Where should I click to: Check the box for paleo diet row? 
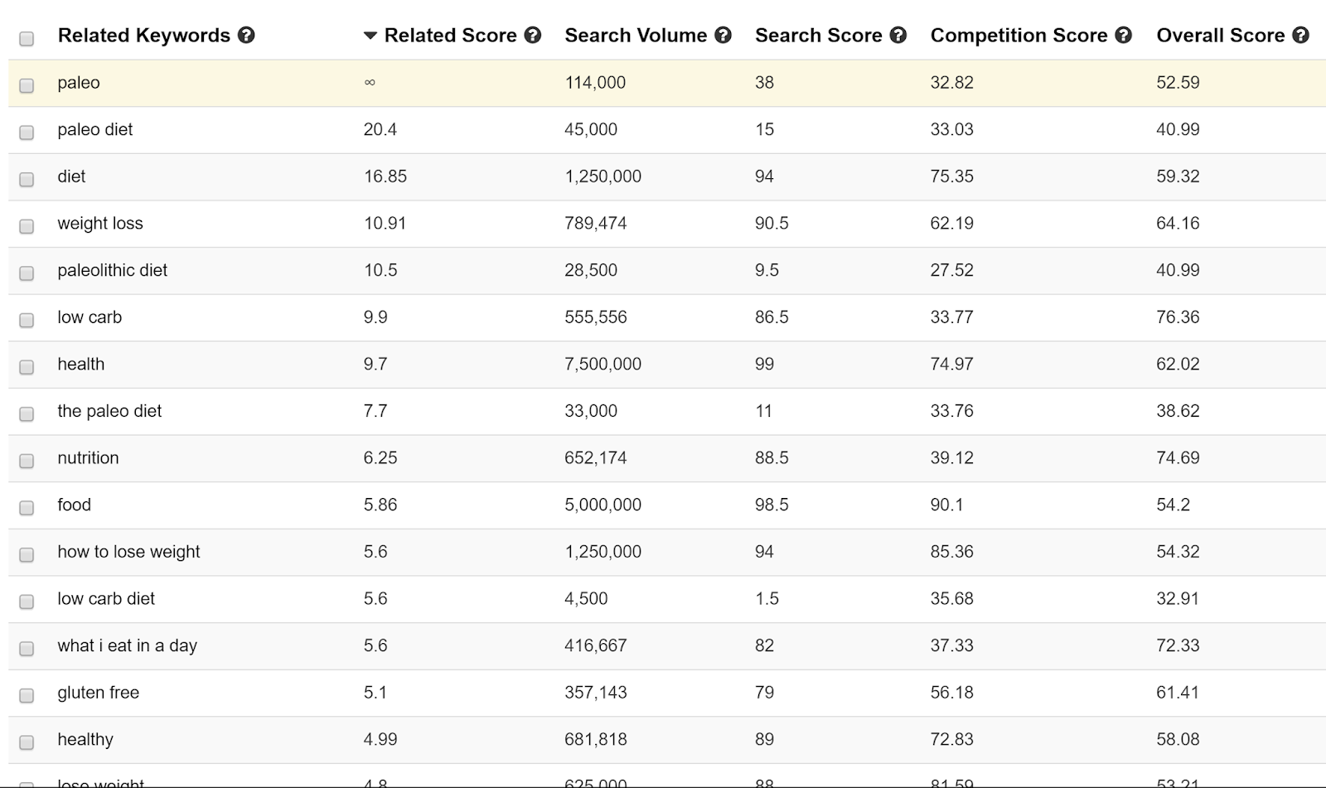tap(27, 133)
